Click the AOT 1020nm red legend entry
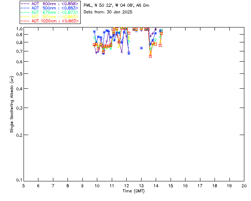Screen dimensions: 251x201 pyautogui.click(x=49, y=21)
